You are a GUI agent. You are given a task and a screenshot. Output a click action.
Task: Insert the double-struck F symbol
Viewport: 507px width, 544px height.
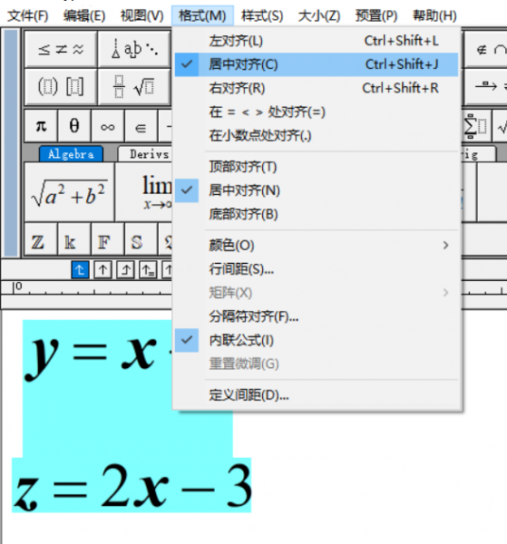tap(108, 239)
